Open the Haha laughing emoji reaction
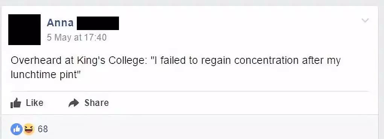 [x=29, y=129]
